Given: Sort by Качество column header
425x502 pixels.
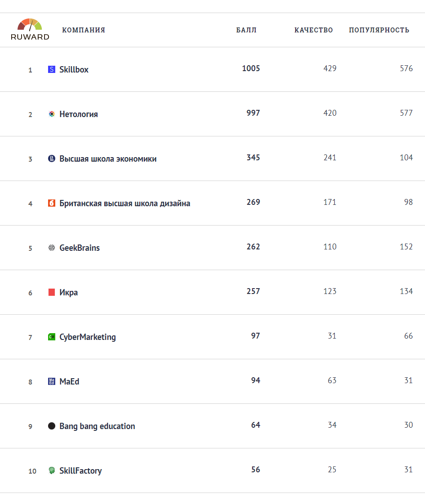Looking at the screenshot, I should (x=314, y=30).
